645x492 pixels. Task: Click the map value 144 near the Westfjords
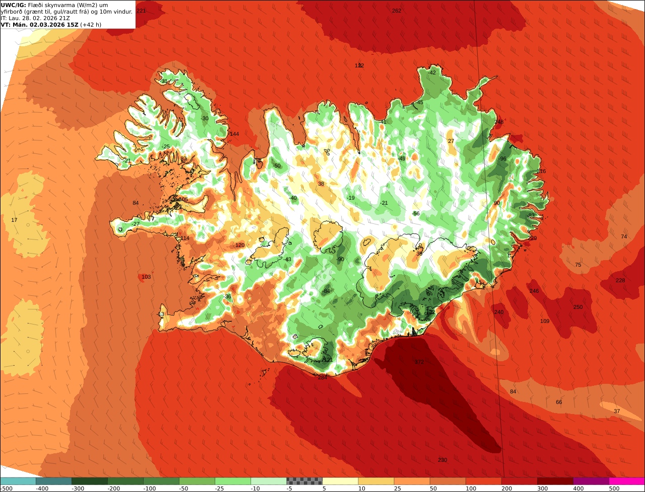pyautogui.click(x=234, y=134)
